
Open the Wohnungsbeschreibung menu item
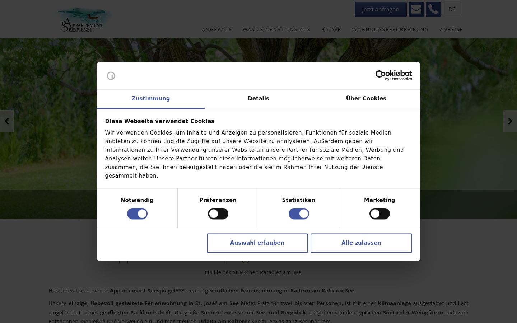click(x=390, y=29)
